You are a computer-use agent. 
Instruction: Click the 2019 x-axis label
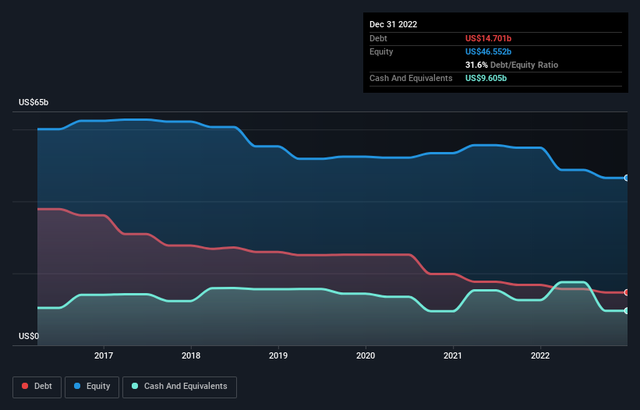[278, 355]
